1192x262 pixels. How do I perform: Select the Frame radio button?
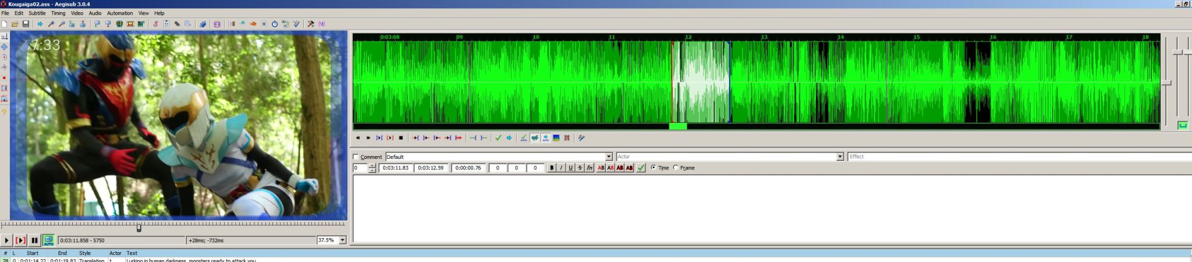tap(676, 168)
